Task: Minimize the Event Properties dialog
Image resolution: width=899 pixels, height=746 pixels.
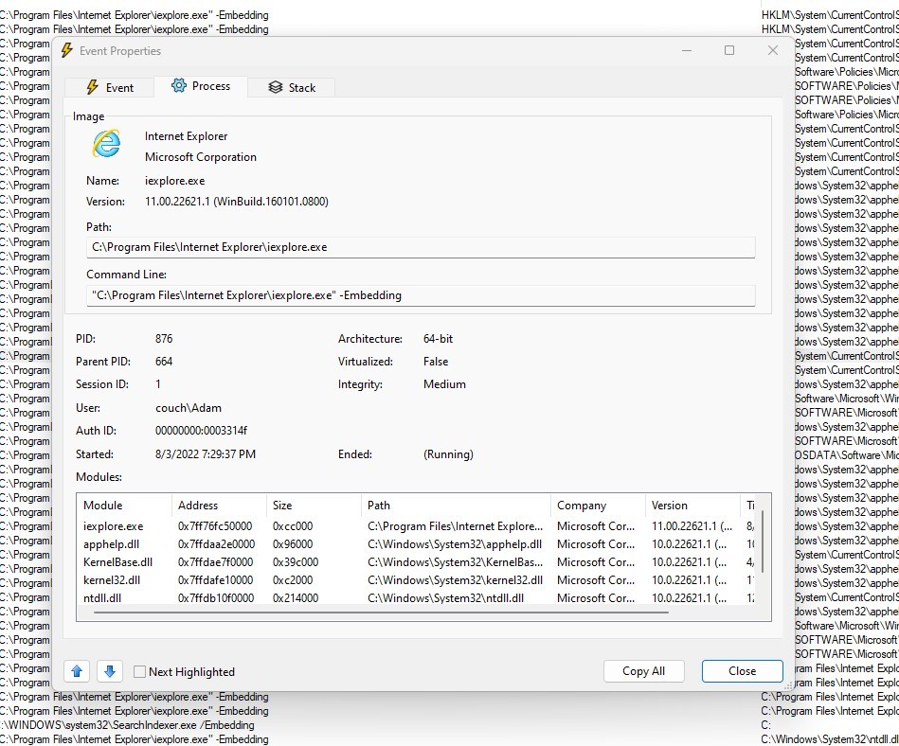Action: point(687,50)
